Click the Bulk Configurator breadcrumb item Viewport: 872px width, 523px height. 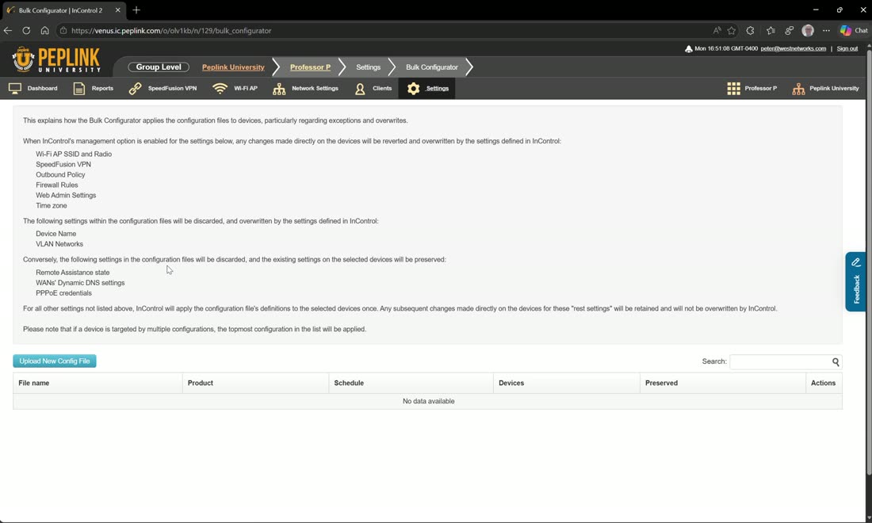[432, 67]
